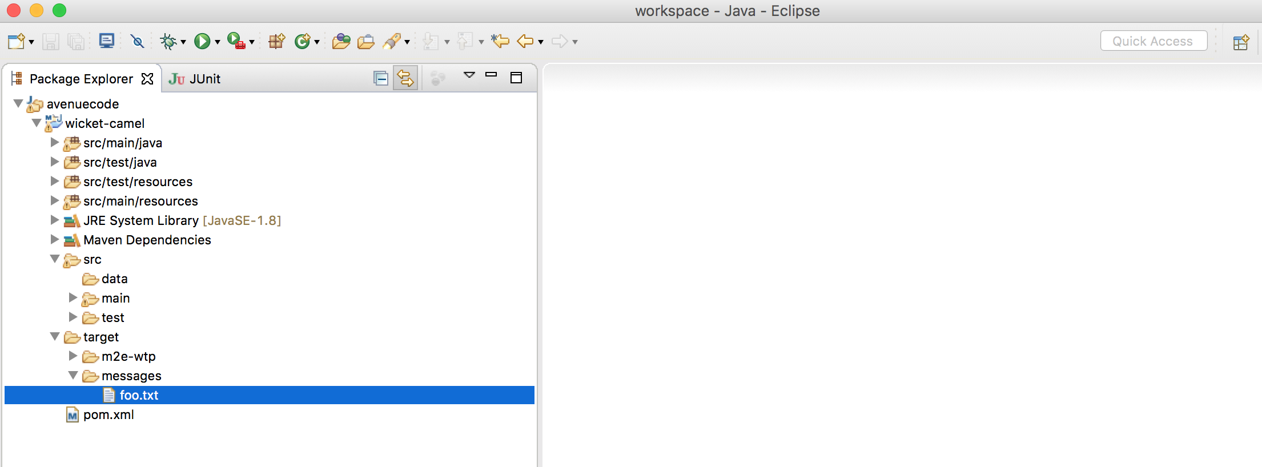Image resolution: width=1262 pixels, height=467 pixels.
Task: Click the New Java Package icon
Action: pyautogui.click(x=277, y=41)
